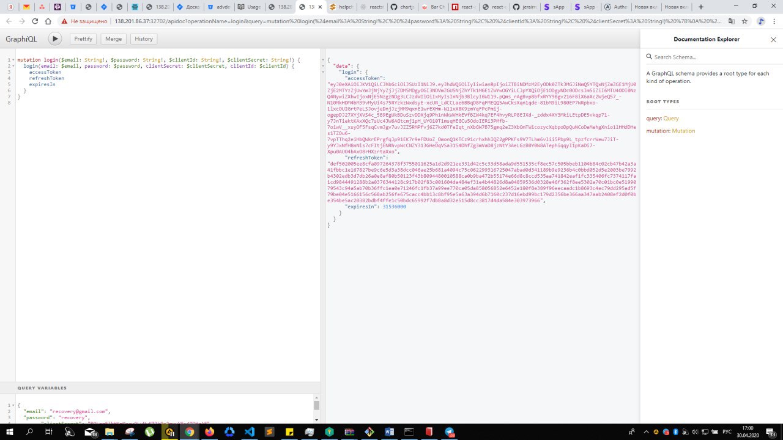This screenshot has height=440, width=783.
Task: Click the Merge button
Action: pos(114,38)
